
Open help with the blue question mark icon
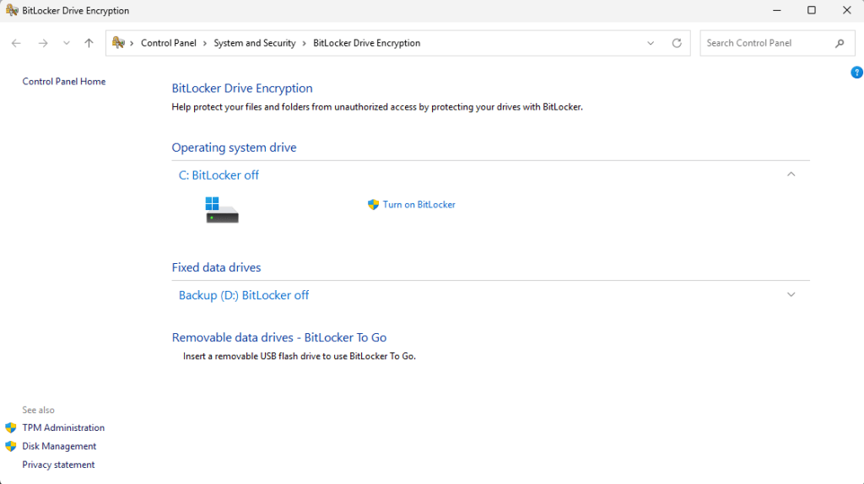pos(857,73)
